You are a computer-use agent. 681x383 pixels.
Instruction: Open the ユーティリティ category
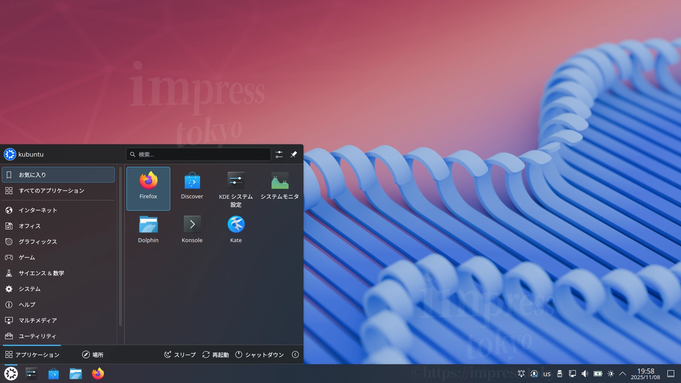click(x=58, y=336)
